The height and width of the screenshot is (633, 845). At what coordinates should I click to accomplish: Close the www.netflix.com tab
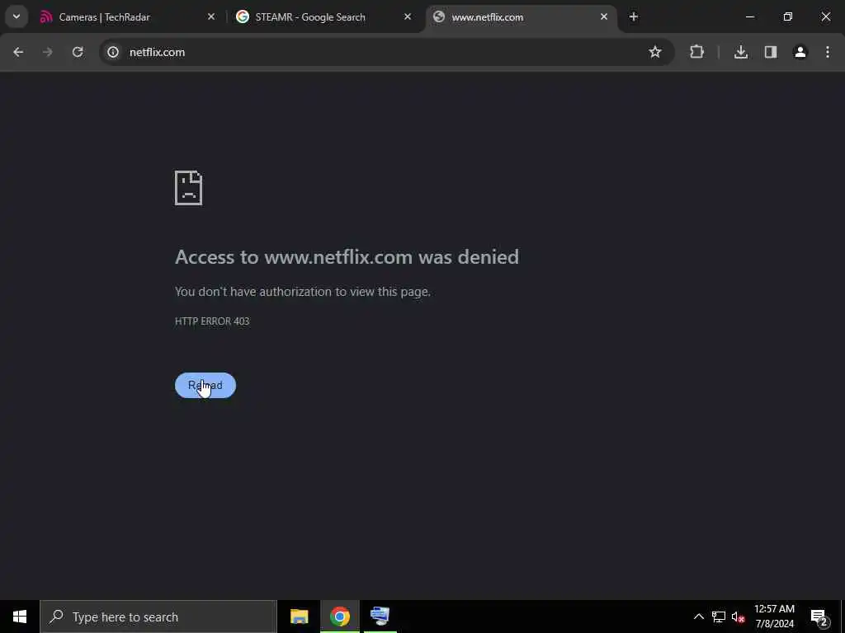tap(604, 17)
